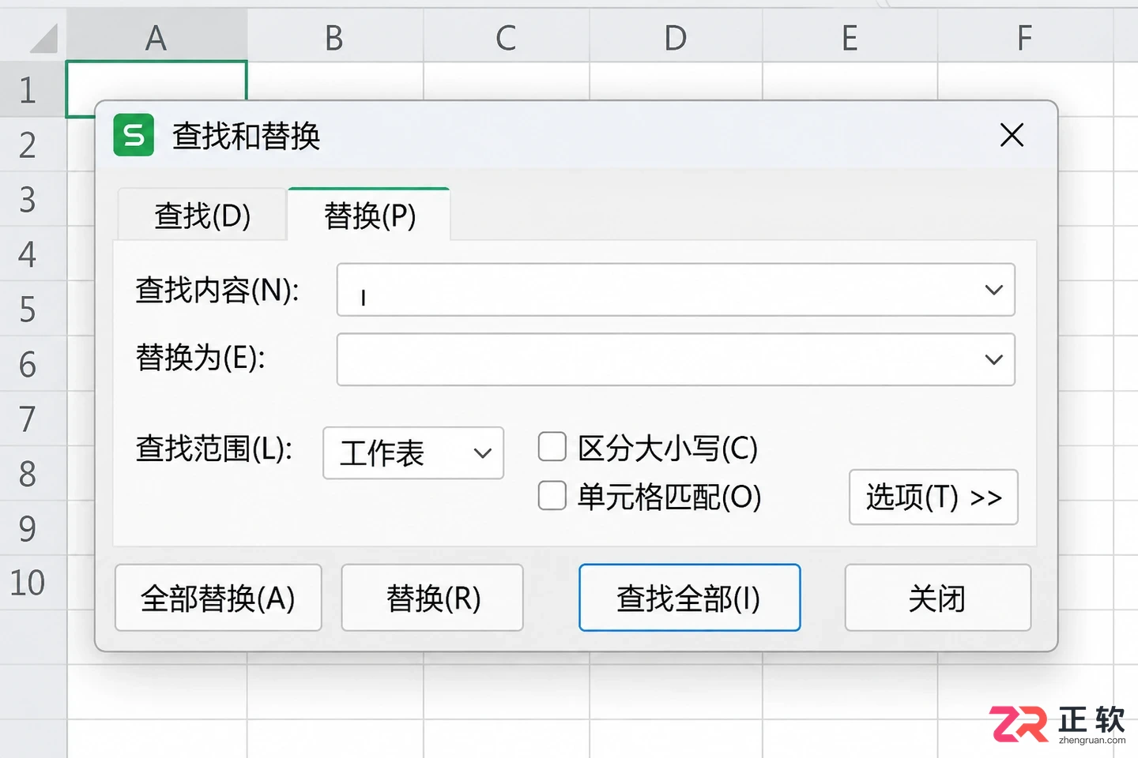Select row 3 header
Image resolution: width=1138 pixels, height=758 pixels.
[32, 199]
